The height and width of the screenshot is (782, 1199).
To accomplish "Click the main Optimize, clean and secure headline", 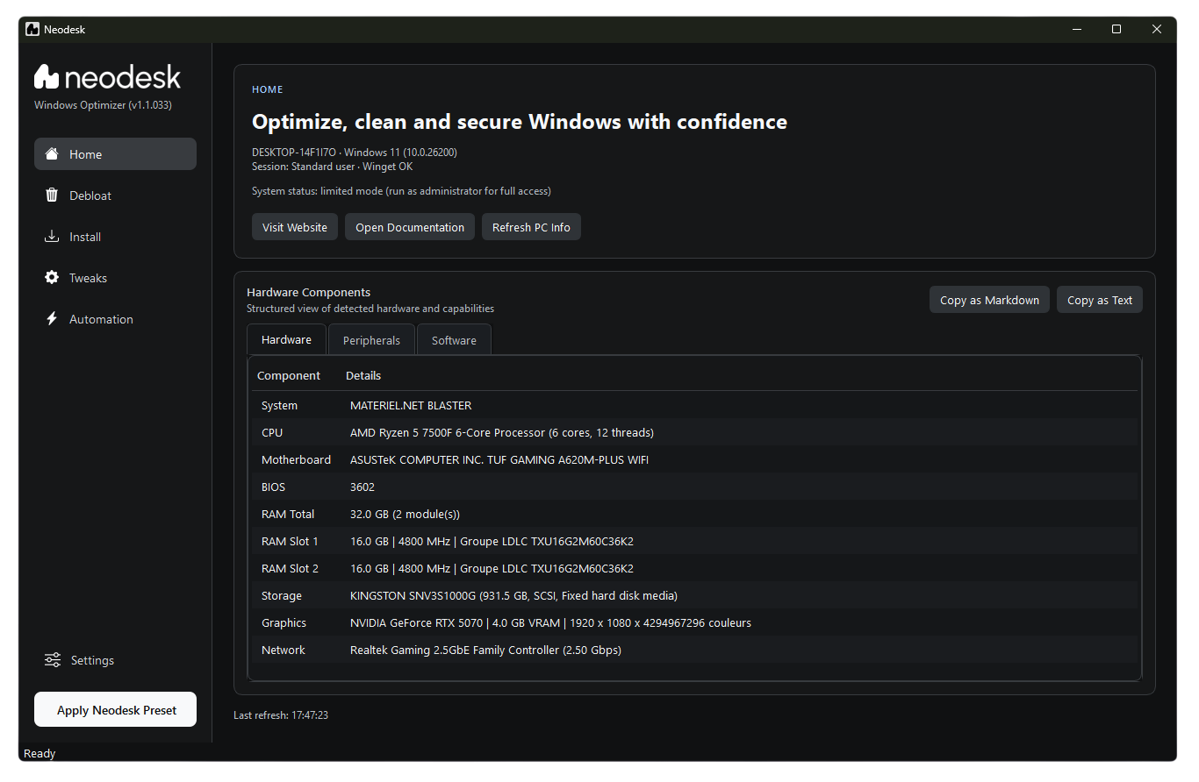I will [520, 122].
